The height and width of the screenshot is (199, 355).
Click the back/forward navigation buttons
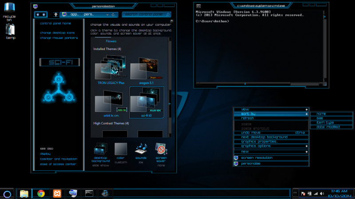[x=41, y=15]
